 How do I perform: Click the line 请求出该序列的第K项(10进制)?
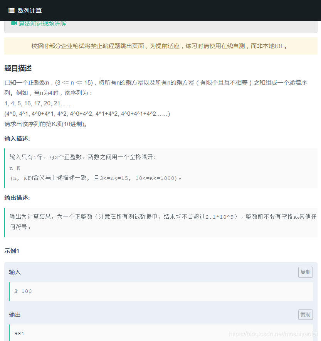(46, 124)
